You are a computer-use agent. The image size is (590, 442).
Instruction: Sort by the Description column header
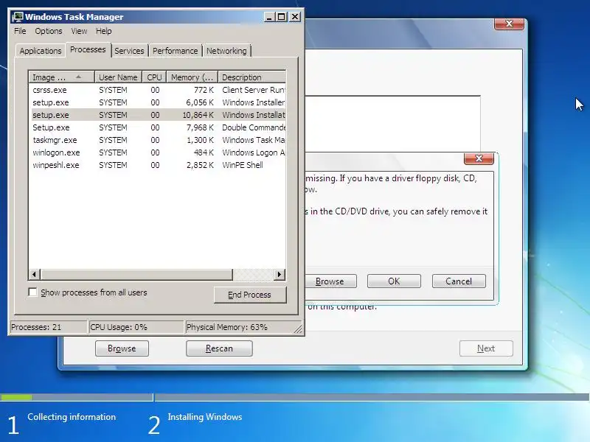click(x=251, y=77)
